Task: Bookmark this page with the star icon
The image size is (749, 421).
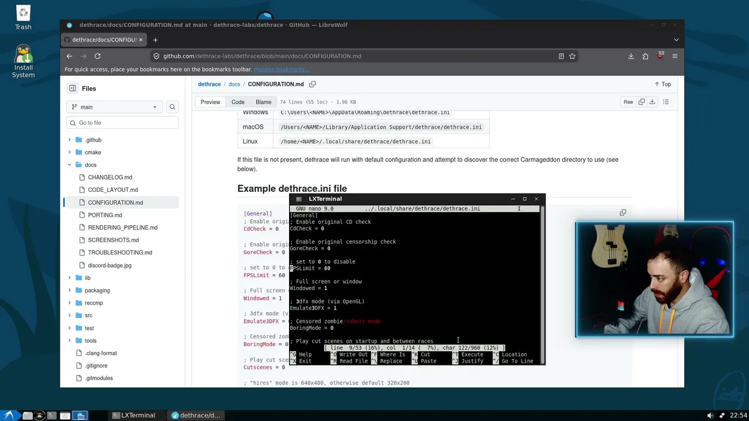Action: coord(572,56)
